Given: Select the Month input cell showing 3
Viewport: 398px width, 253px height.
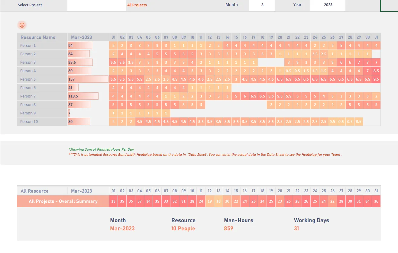Looking at the screenshot, I should [x=262, y=5].
